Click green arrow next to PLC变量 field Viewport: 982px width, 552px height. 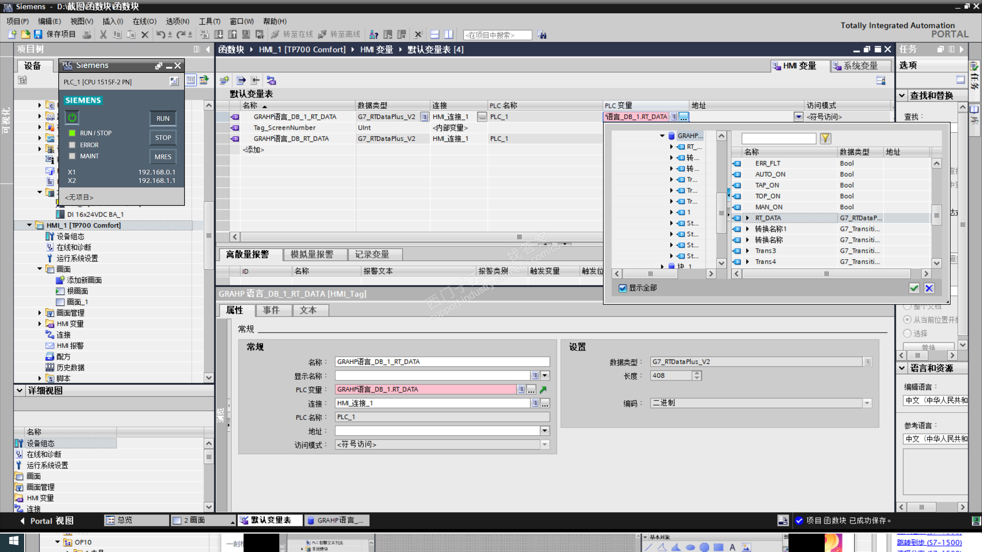click(x=543, y=389)
